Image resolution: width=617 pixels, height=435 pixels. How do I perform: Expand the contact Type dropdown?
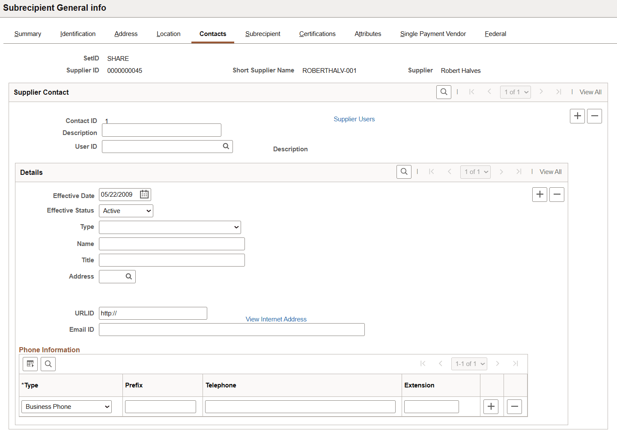(170, 227)
